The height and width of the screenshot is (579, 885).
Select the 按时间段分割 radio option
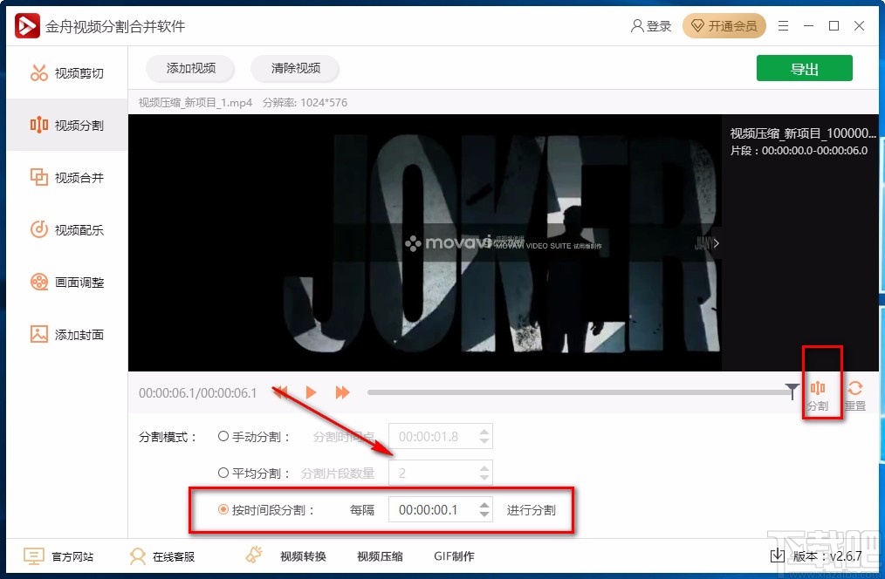tap(223, 509)
